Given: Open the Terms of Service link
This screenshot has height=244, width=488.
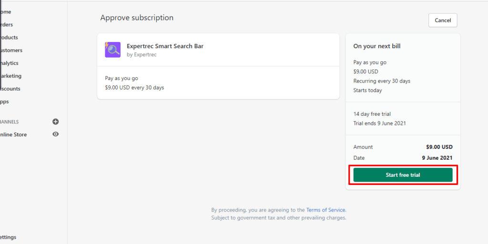Looking at the screenshot, I should (325, 210).
